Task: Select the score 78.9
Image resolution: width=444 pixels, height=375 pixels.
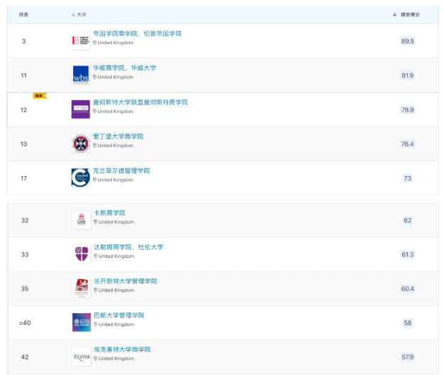Action: [407, 109]
